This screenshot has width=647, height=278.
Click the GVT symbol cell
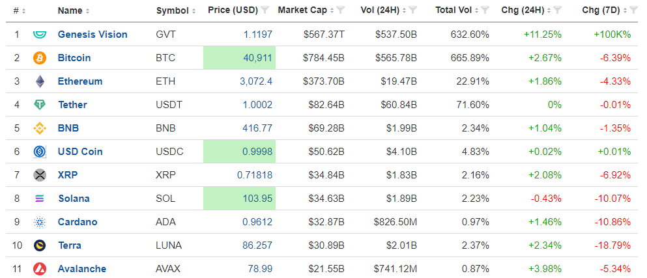click(x=166, y=35)
